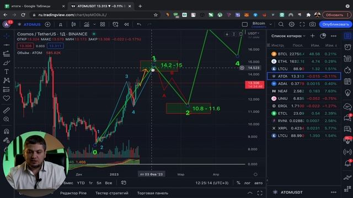353x198 pixels.
Task: Open the alerts clock panel
Action: pos(347,47)
